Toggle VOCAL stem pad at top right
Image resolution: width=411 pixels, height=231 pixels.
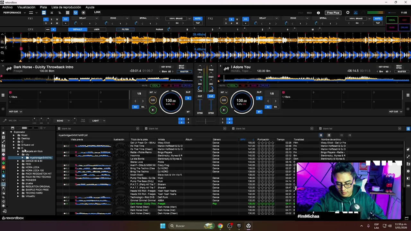(392, 20)
